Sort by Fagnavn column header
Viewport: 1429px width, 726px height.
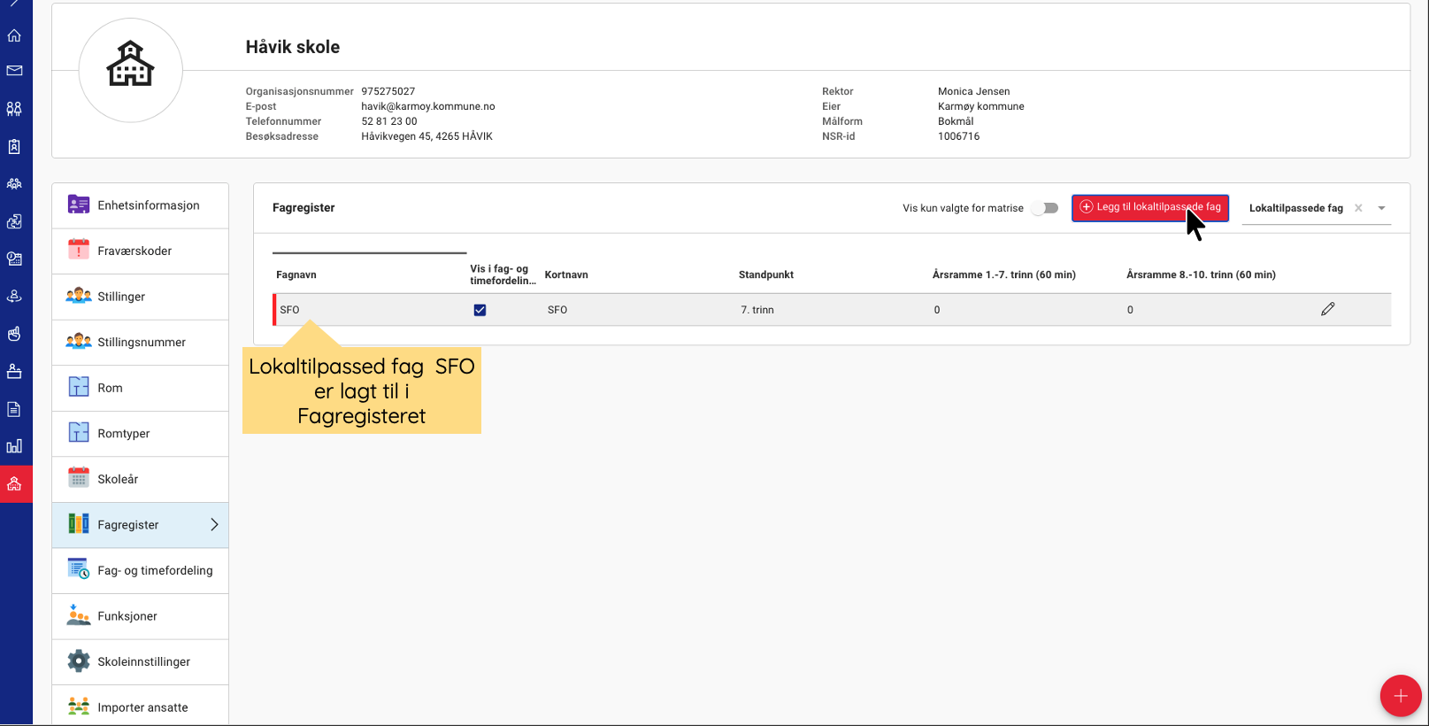tap(296, 275)
